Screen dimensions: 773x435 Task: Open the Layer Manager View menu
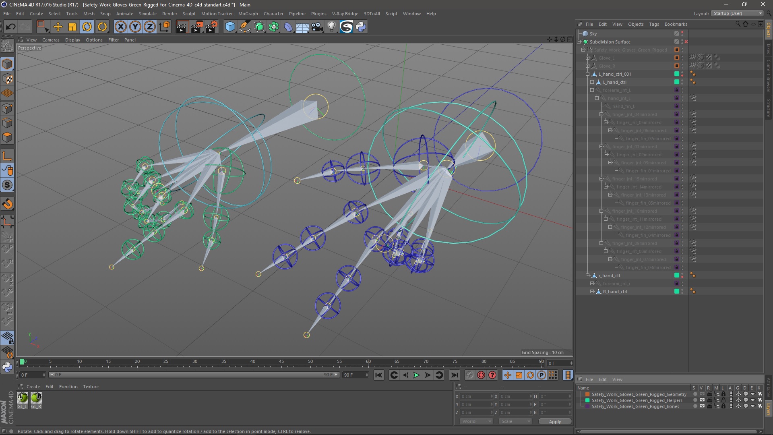[x=617, y=379]
